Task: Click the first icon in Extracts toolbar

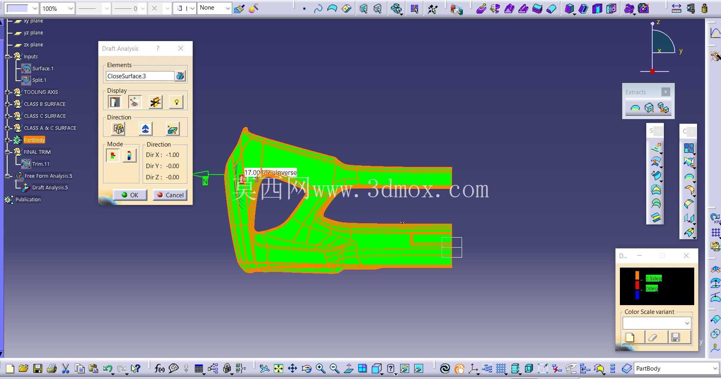Action: point(635,108)
